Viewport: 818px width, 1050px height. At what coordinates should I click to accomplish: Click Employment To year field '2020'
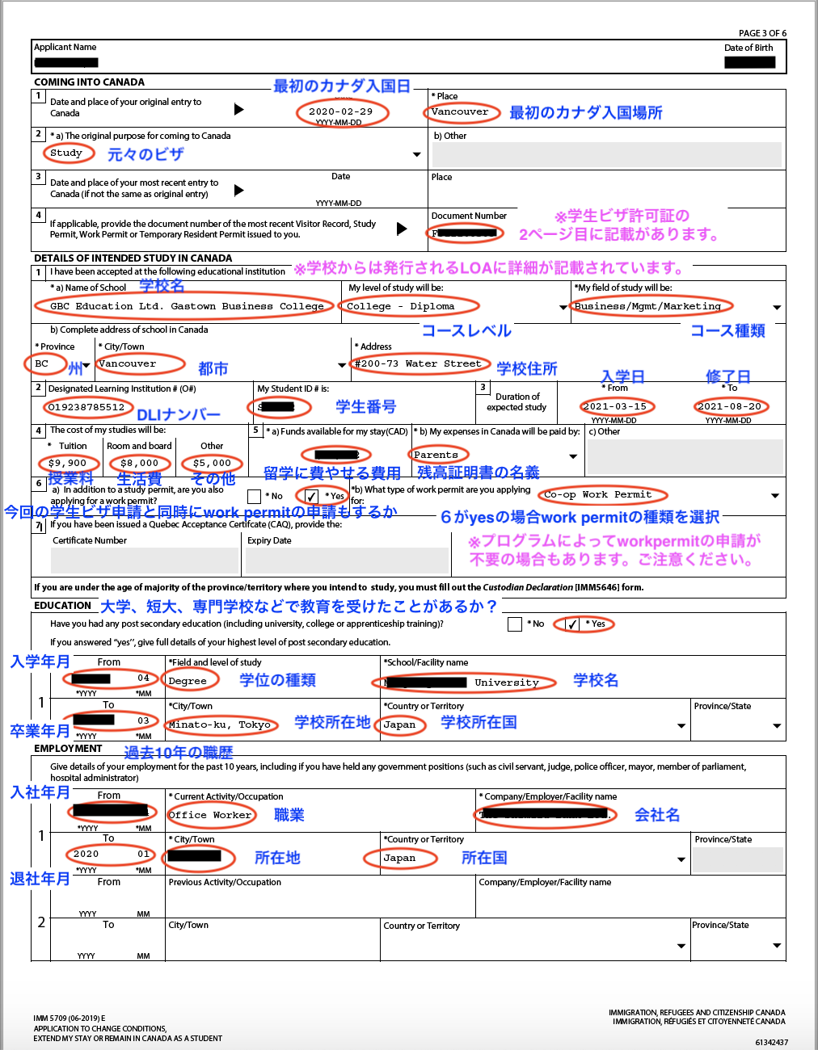[x=86, y=855]
